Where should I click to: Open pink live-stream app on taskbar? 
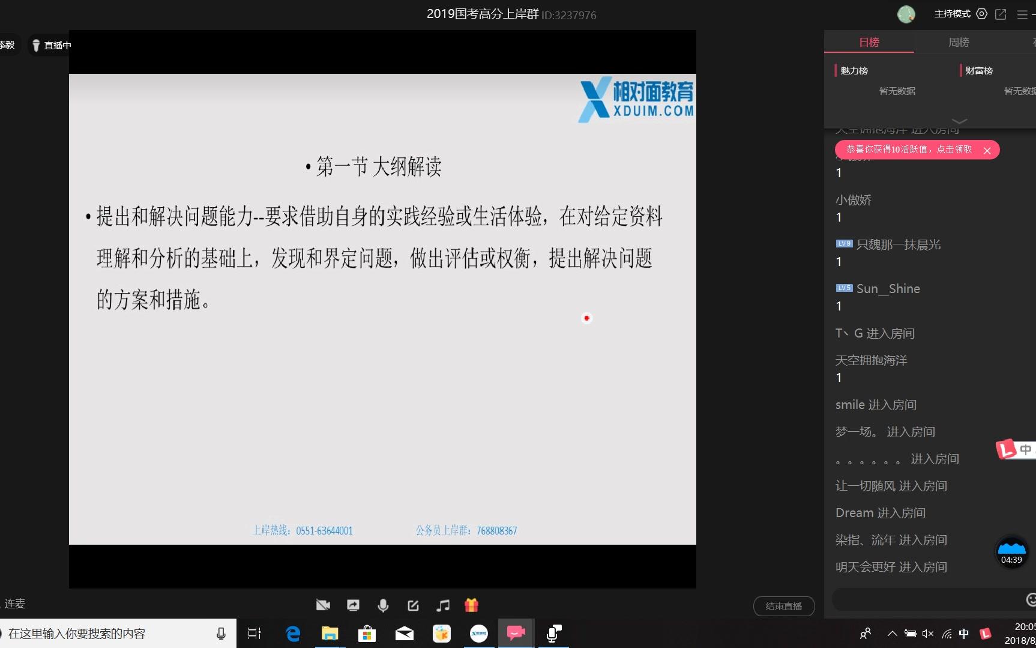pos(516,634)
